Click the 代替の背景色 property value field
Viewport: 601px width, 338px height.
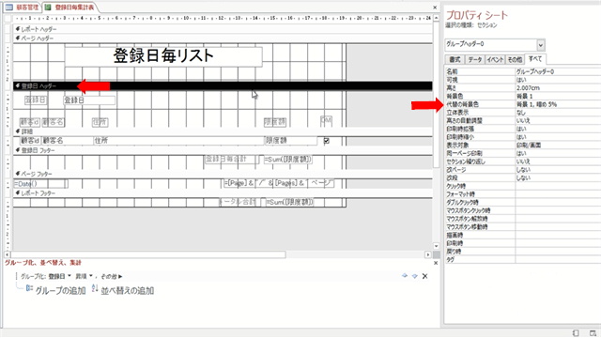tap(557, 104)
